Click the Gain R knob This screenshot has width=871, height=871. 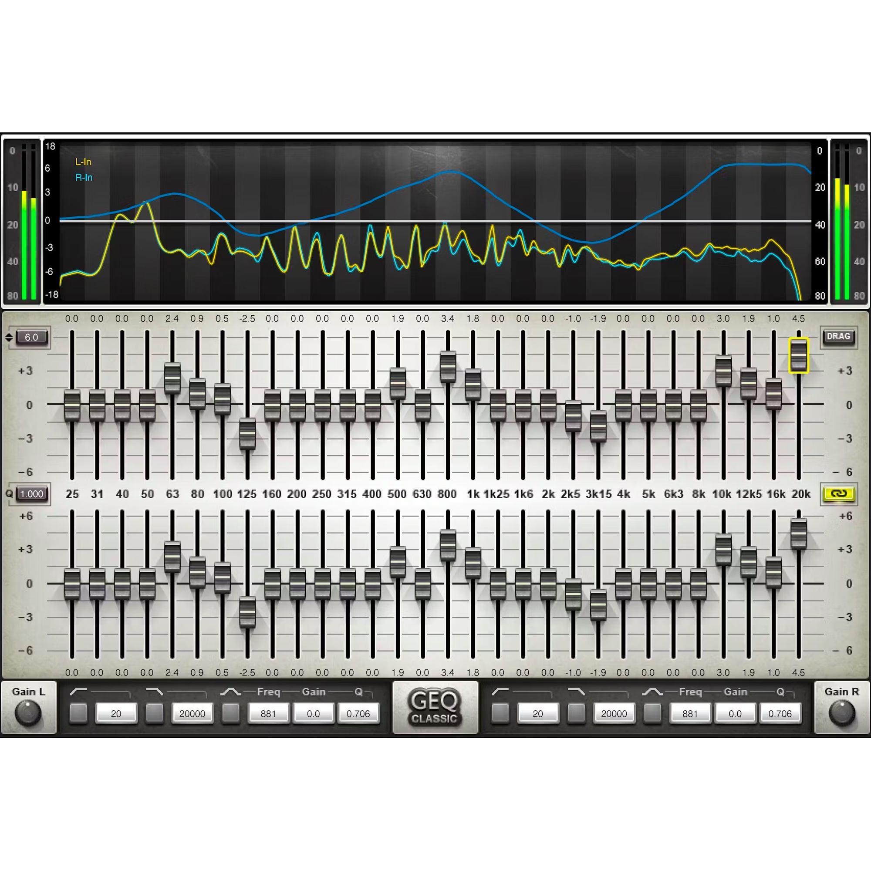click(841, 713)
